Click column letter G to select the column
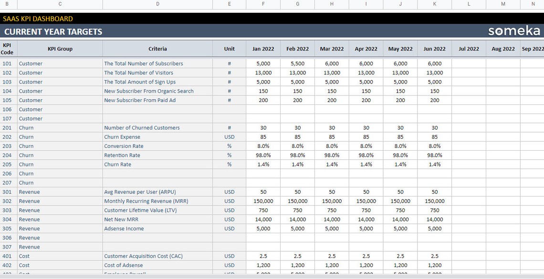 (x=297, y=4)
